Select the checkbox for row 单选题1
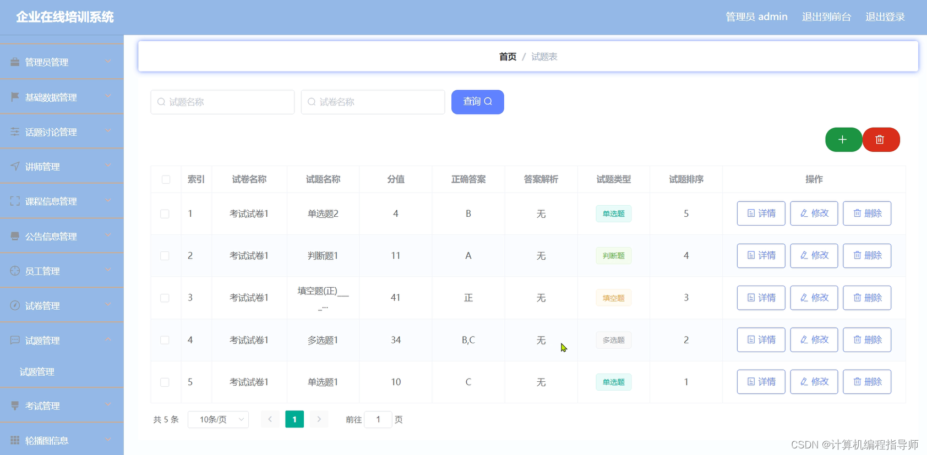Screen dimensions: 927x455 pyautogui.click(x=165, y=382)
